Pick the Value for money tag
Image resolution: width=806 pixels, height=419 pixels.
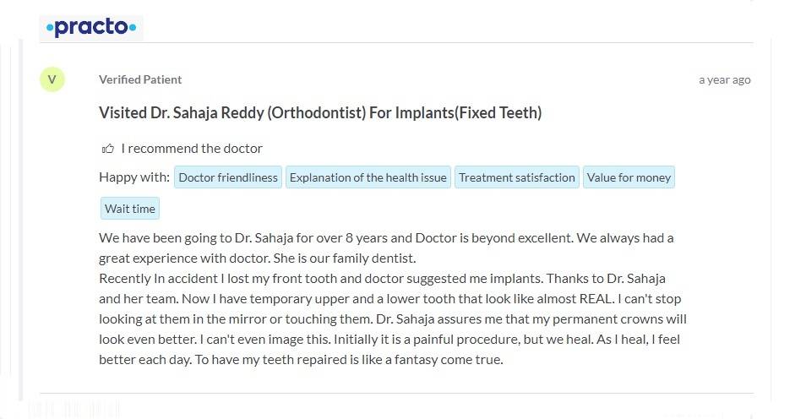coord(629,177)
